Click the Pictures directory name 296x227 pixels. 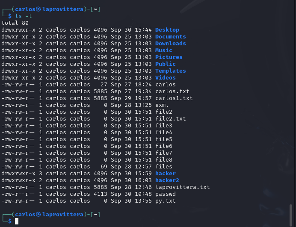169,57
